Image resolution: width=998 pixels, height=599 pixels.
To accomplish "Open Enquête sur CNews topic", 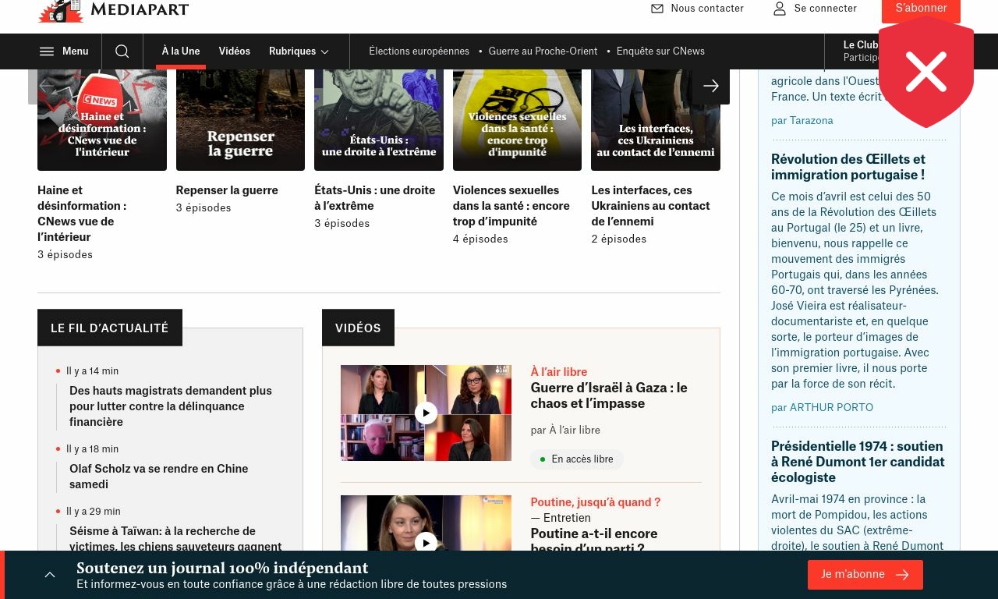I will tap(660, 51).
